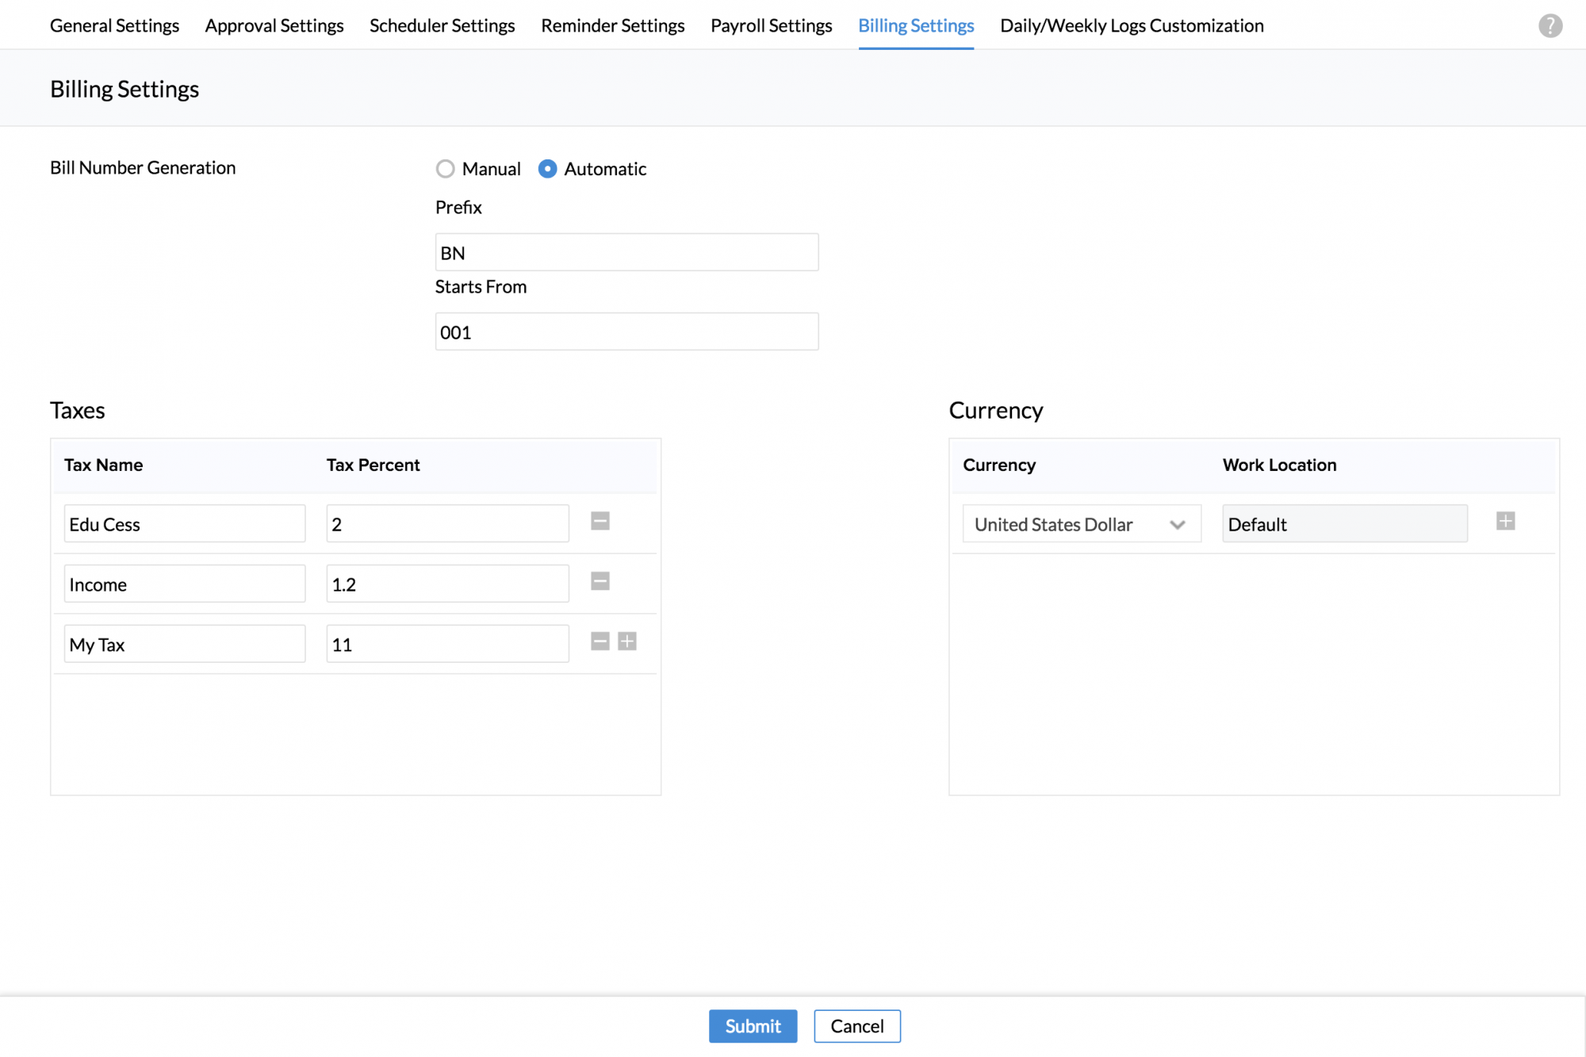Click the My Tax percent field
Image resolution: width=1586 pixels, height=1057 pixels.
(447, 645)
